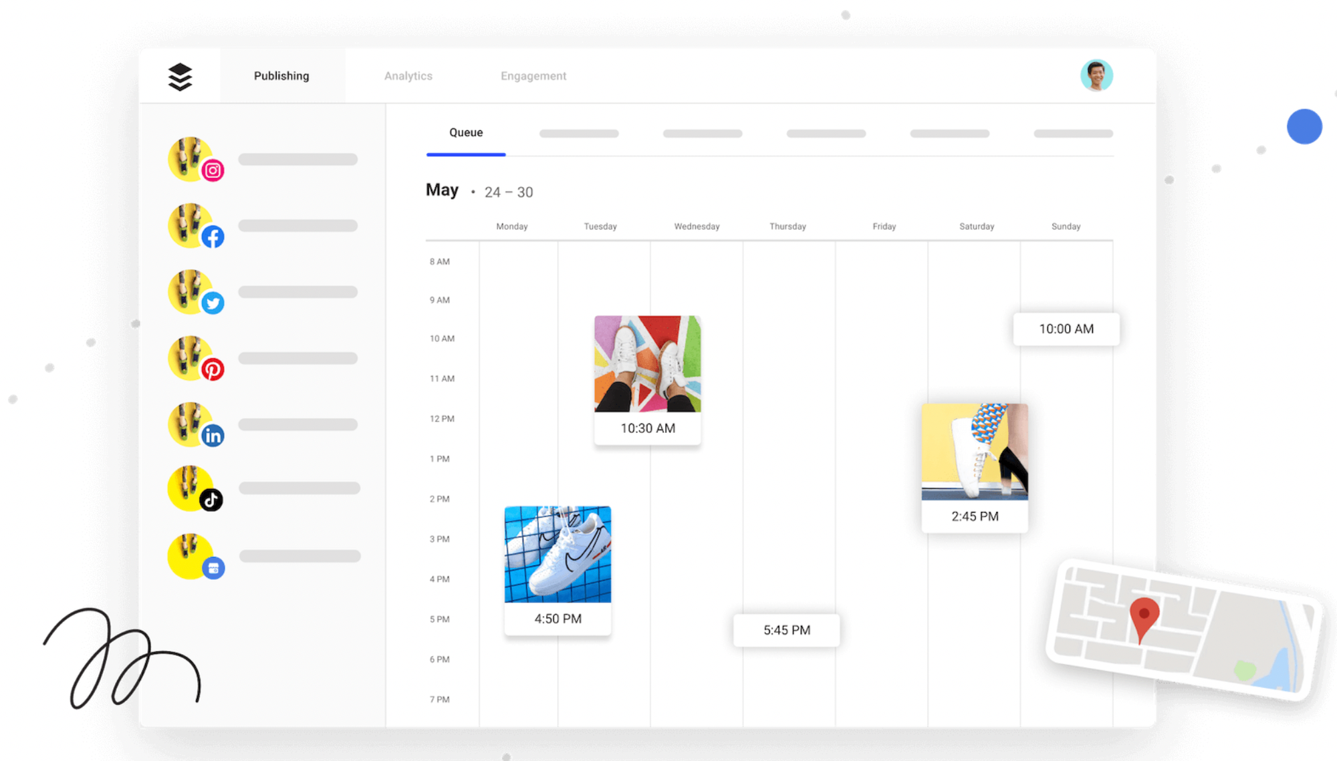Click the May month heading
This screenshot has width=1337, height=761.
click(x=442, y=190)
